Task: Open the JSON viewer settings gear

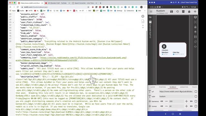Action: [x=143, y=16]
